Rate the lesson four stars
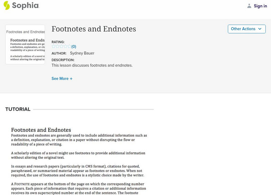Screen dimensions: 271x195 (x=65, y=46)
